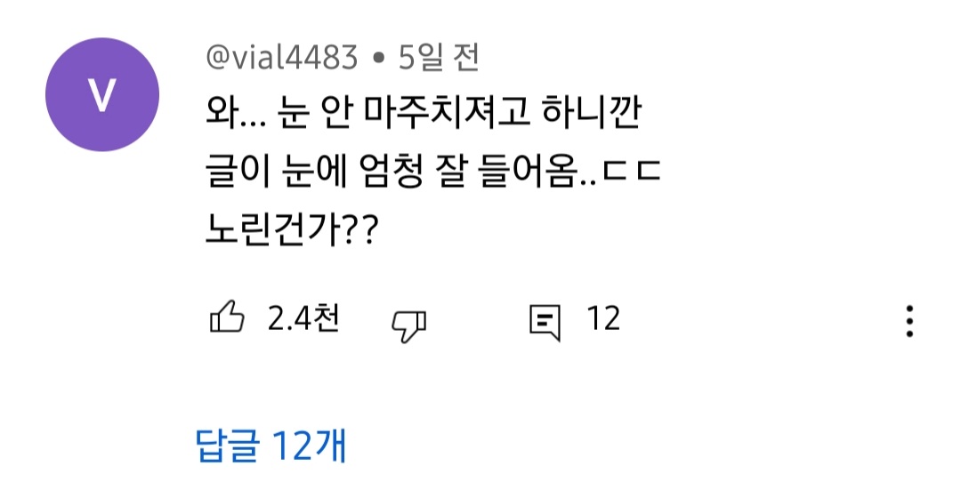Dislike the comment with thumbs-down icon
Image resolution: width=961 pixels, height=498 pixels.
[409, 324]
